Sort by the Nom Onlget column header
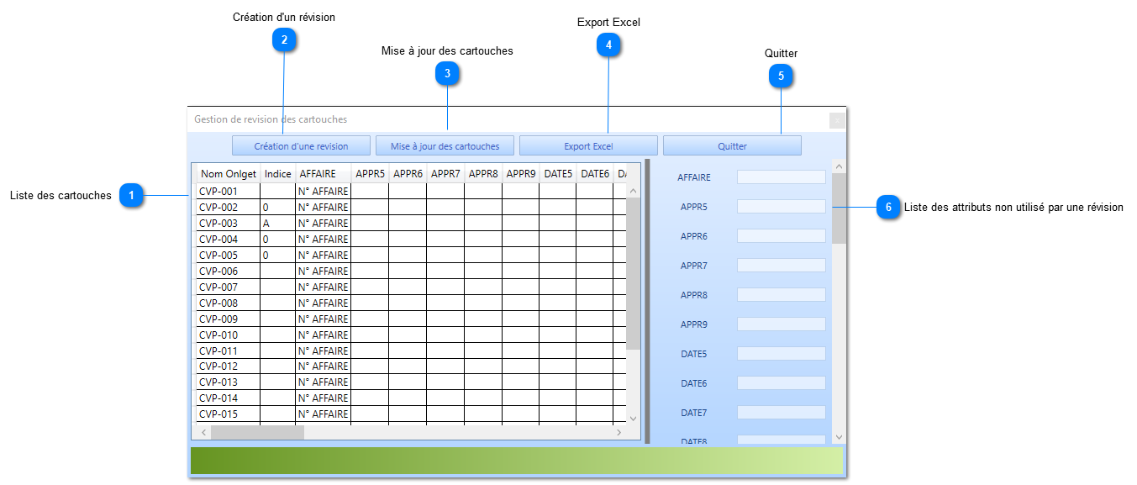This screenshot has height=485, width=1137. point(229,174)
